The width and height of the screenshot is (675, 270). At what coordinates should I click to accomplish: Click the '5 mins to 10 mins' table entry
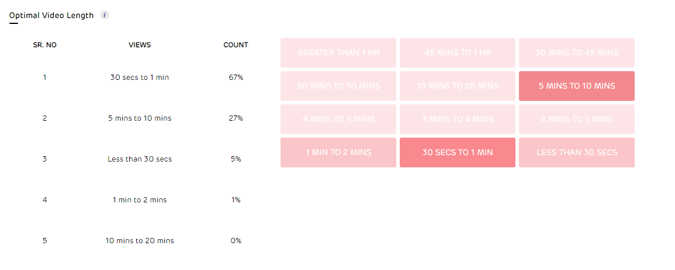pos(140,118)
